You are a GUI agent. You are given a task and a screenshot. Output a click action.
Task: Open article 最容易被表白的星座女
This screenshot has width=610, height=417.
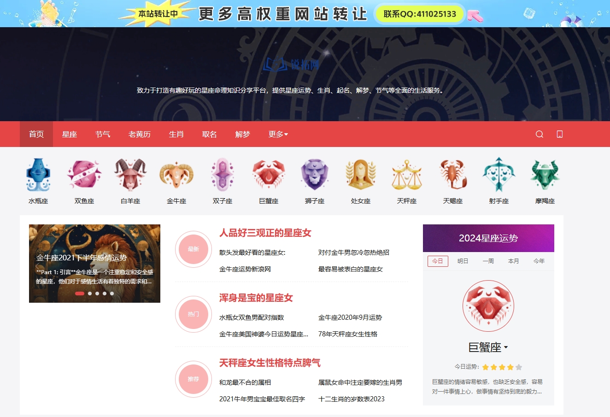tap(351, 269)
